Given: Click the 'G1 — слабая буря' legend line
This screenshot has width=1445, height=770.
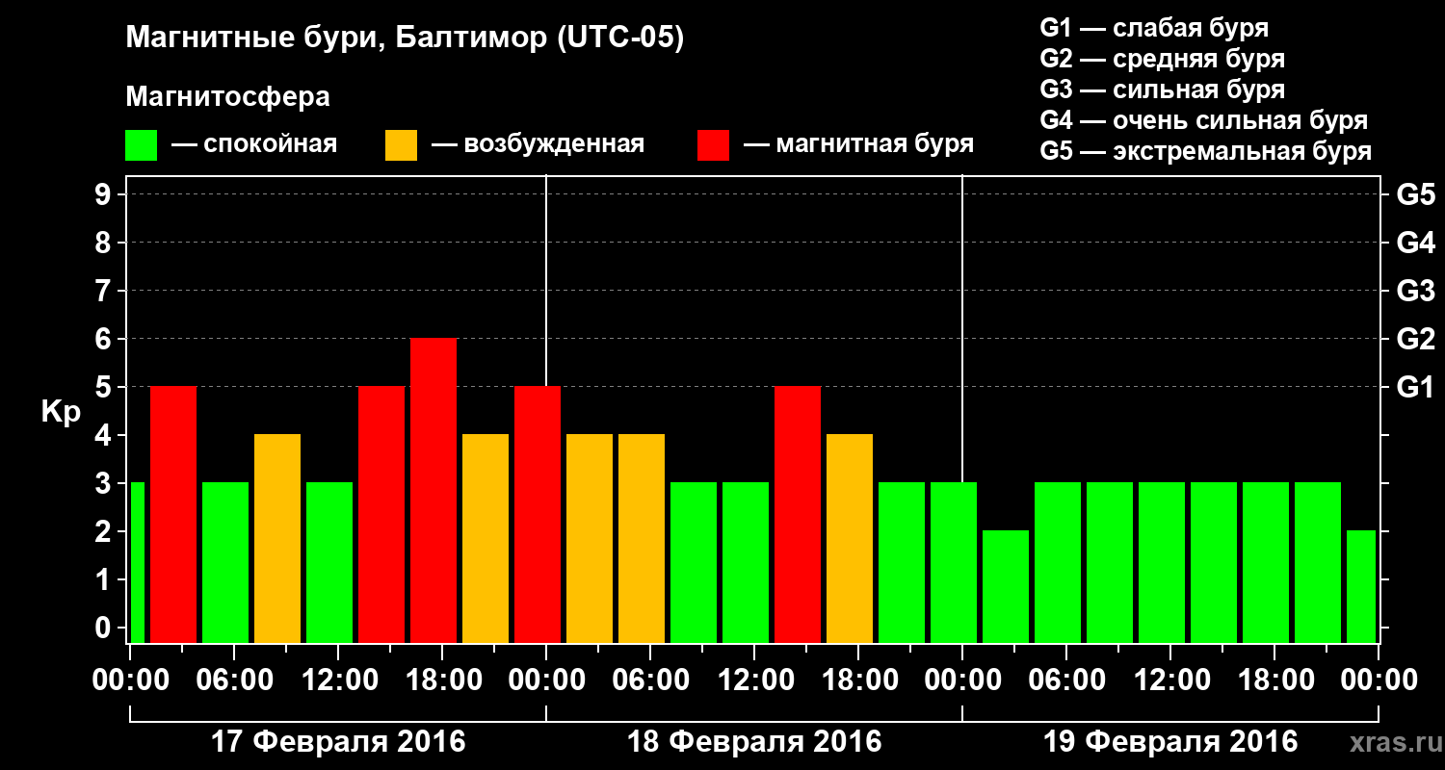Looking at the screenshot, I should pyautogui.click(x=1154, y=28).
